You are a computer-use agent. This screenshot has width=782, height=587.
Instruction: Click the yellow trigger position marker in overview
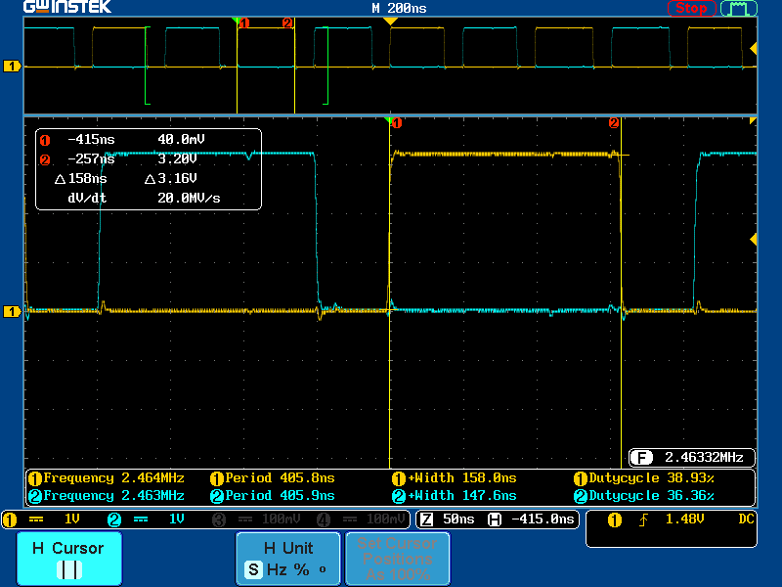tap(390, 21)
